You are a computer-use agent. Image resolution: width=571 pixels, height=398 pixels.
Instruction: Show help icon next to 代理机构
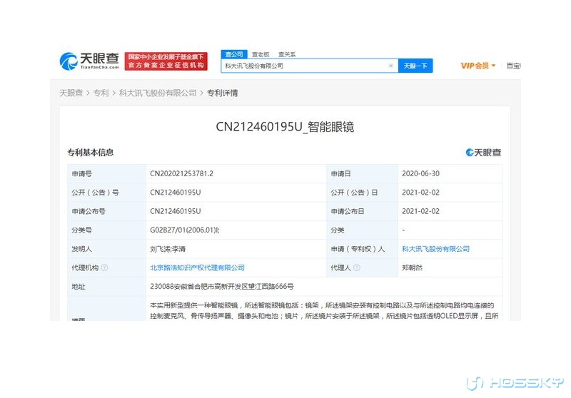(104, 267)
